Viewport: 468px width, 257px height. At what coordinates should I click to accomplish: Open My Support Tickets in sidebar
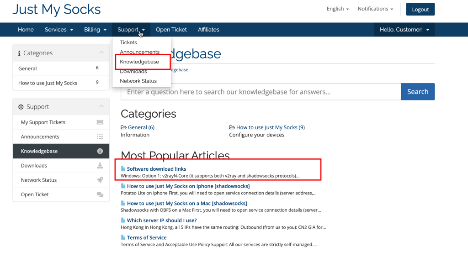point(61,122)
